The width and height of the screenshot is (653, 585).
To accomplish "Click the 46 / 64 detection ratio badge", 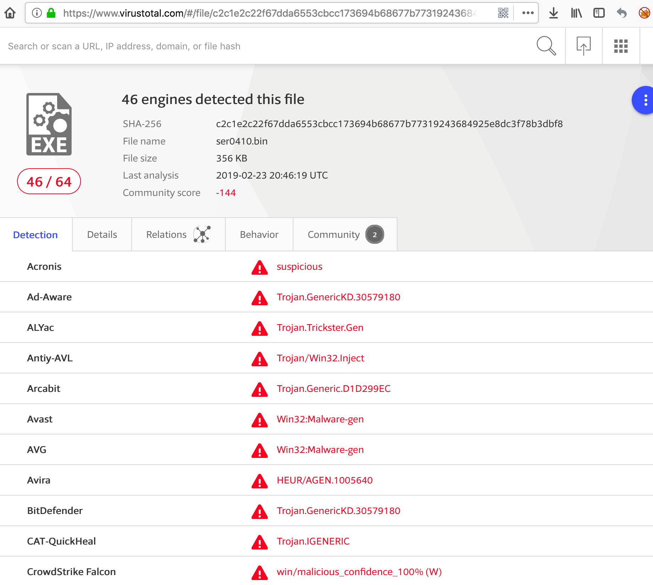I will tap(49, 181).
